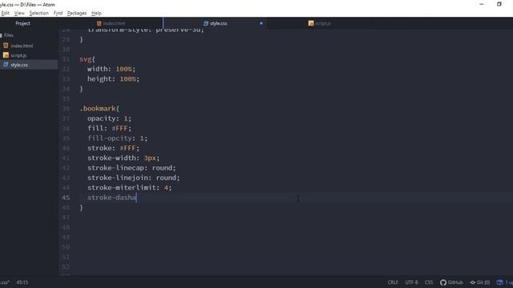Click the closing brace on line 34

click(81, 89)
